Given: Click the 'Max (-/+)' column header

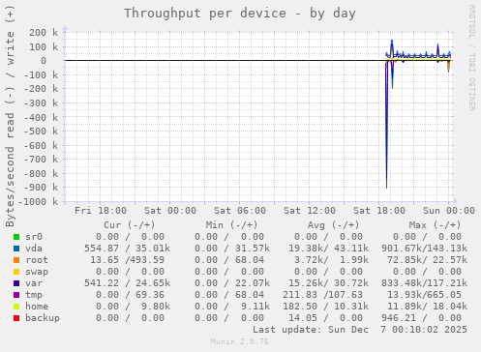Looking at the screenshot, I should [435, 225].
